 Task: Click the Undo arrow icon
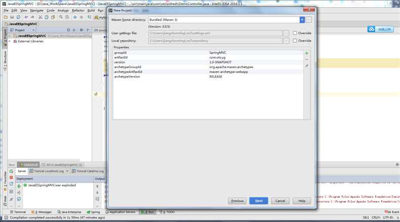pyautogui.click(x=26, y=17)
